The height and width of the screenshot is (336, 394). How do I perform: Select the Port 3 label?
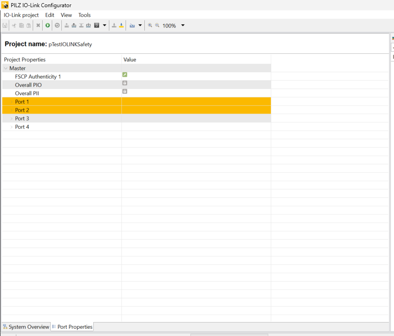pyautogui.click(x=22, y=118)
